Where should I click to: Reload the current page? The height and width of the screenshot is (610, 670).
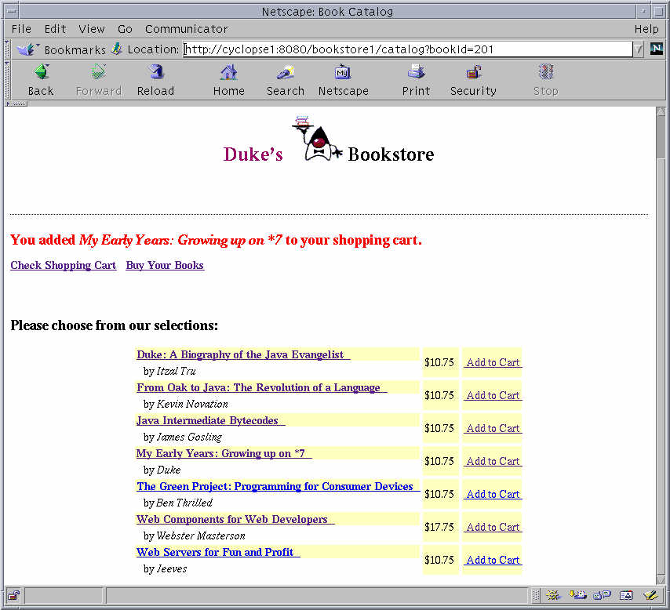[x=155, y=80]
